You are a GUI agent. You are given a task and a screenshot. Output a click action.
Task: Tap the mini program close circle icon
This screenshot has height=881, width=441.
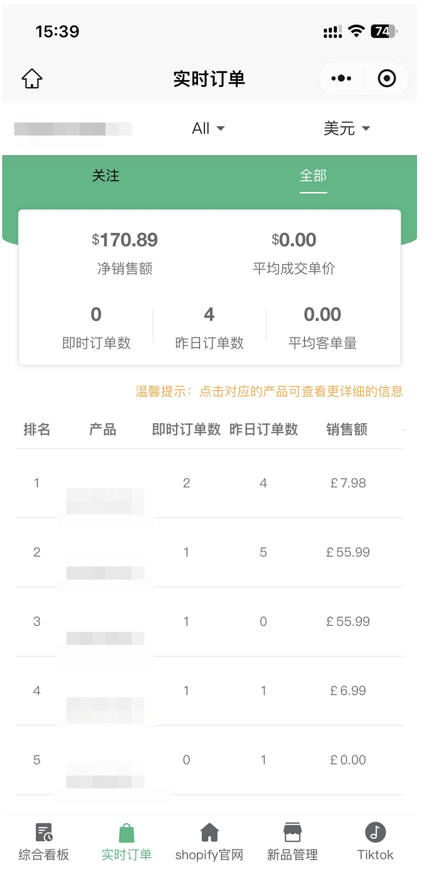coord(387,78)
